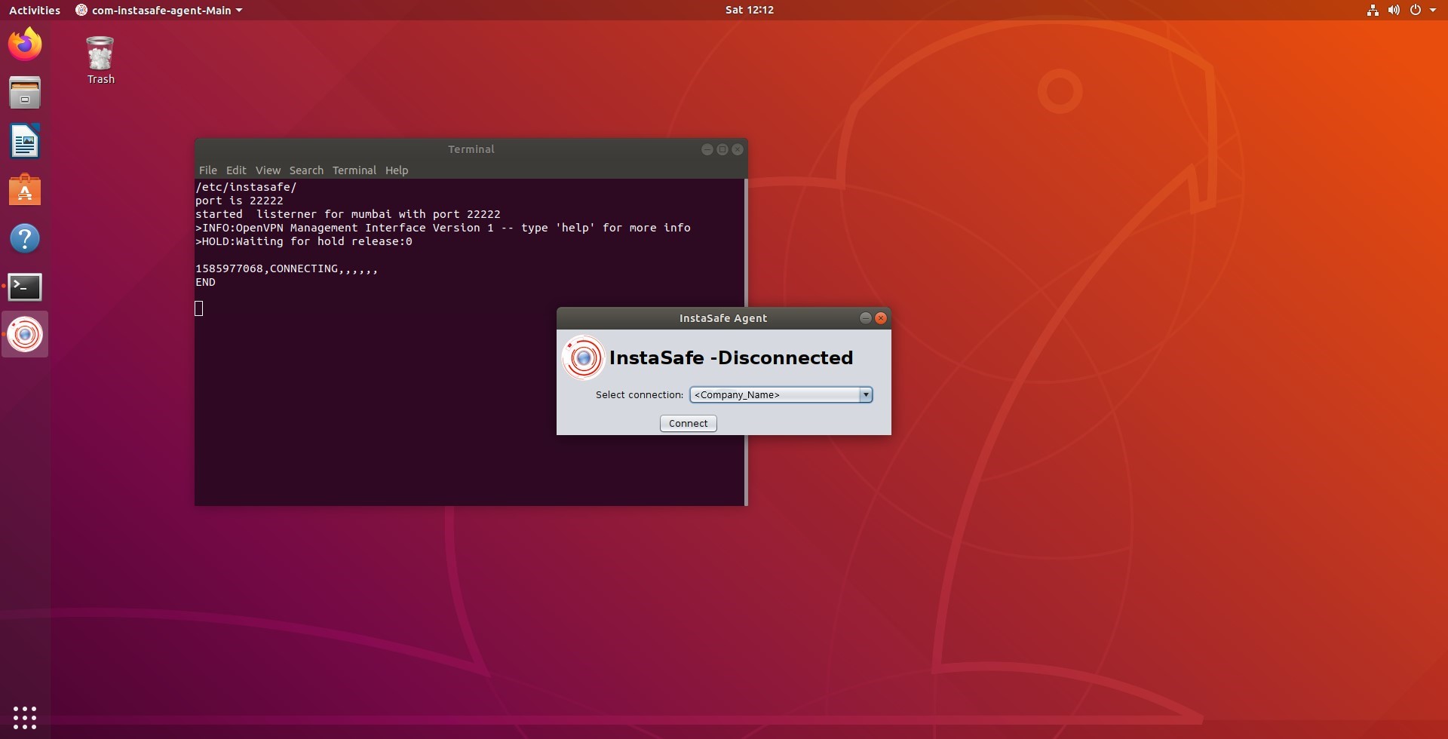
Task: Click the '>INFO:OpenVPN Management Interface' line
Action: (x=443, y=228)
